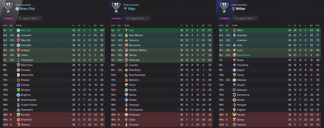Open the Stages menu for Man City's league
The width and height of the screenshot is (324, 128).
click(x=9, y=18)
